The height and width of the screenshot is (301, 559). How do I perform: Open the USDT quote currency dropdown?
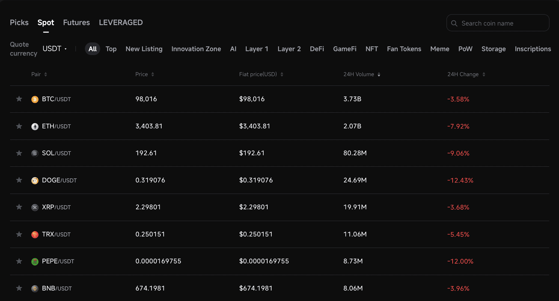click(55, 49)
